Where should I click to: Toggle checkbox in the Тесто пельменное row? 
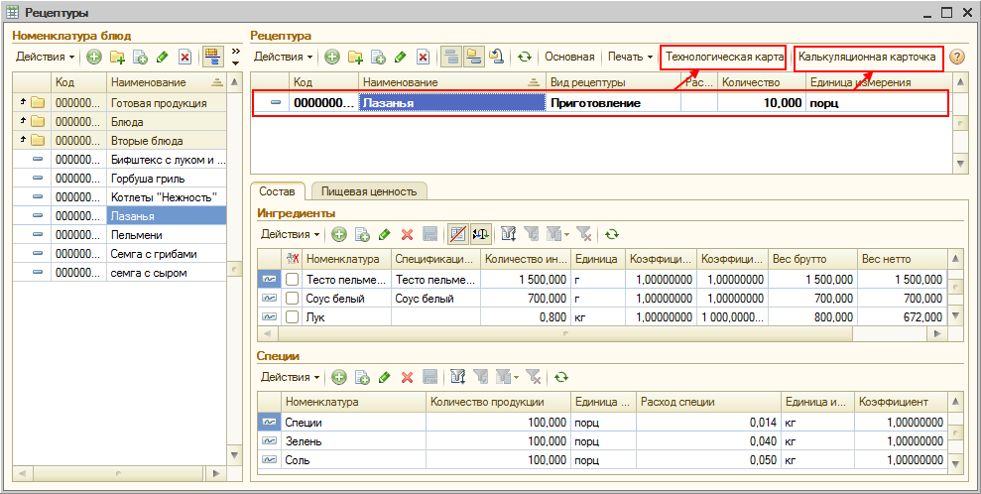point(292,280)
